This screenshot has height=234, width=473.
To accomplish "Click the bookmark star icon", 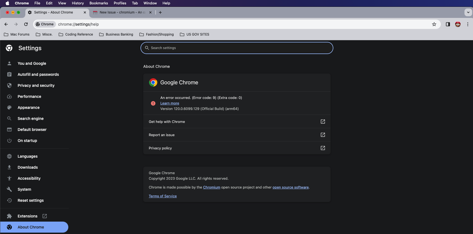I will click(434, 24).
